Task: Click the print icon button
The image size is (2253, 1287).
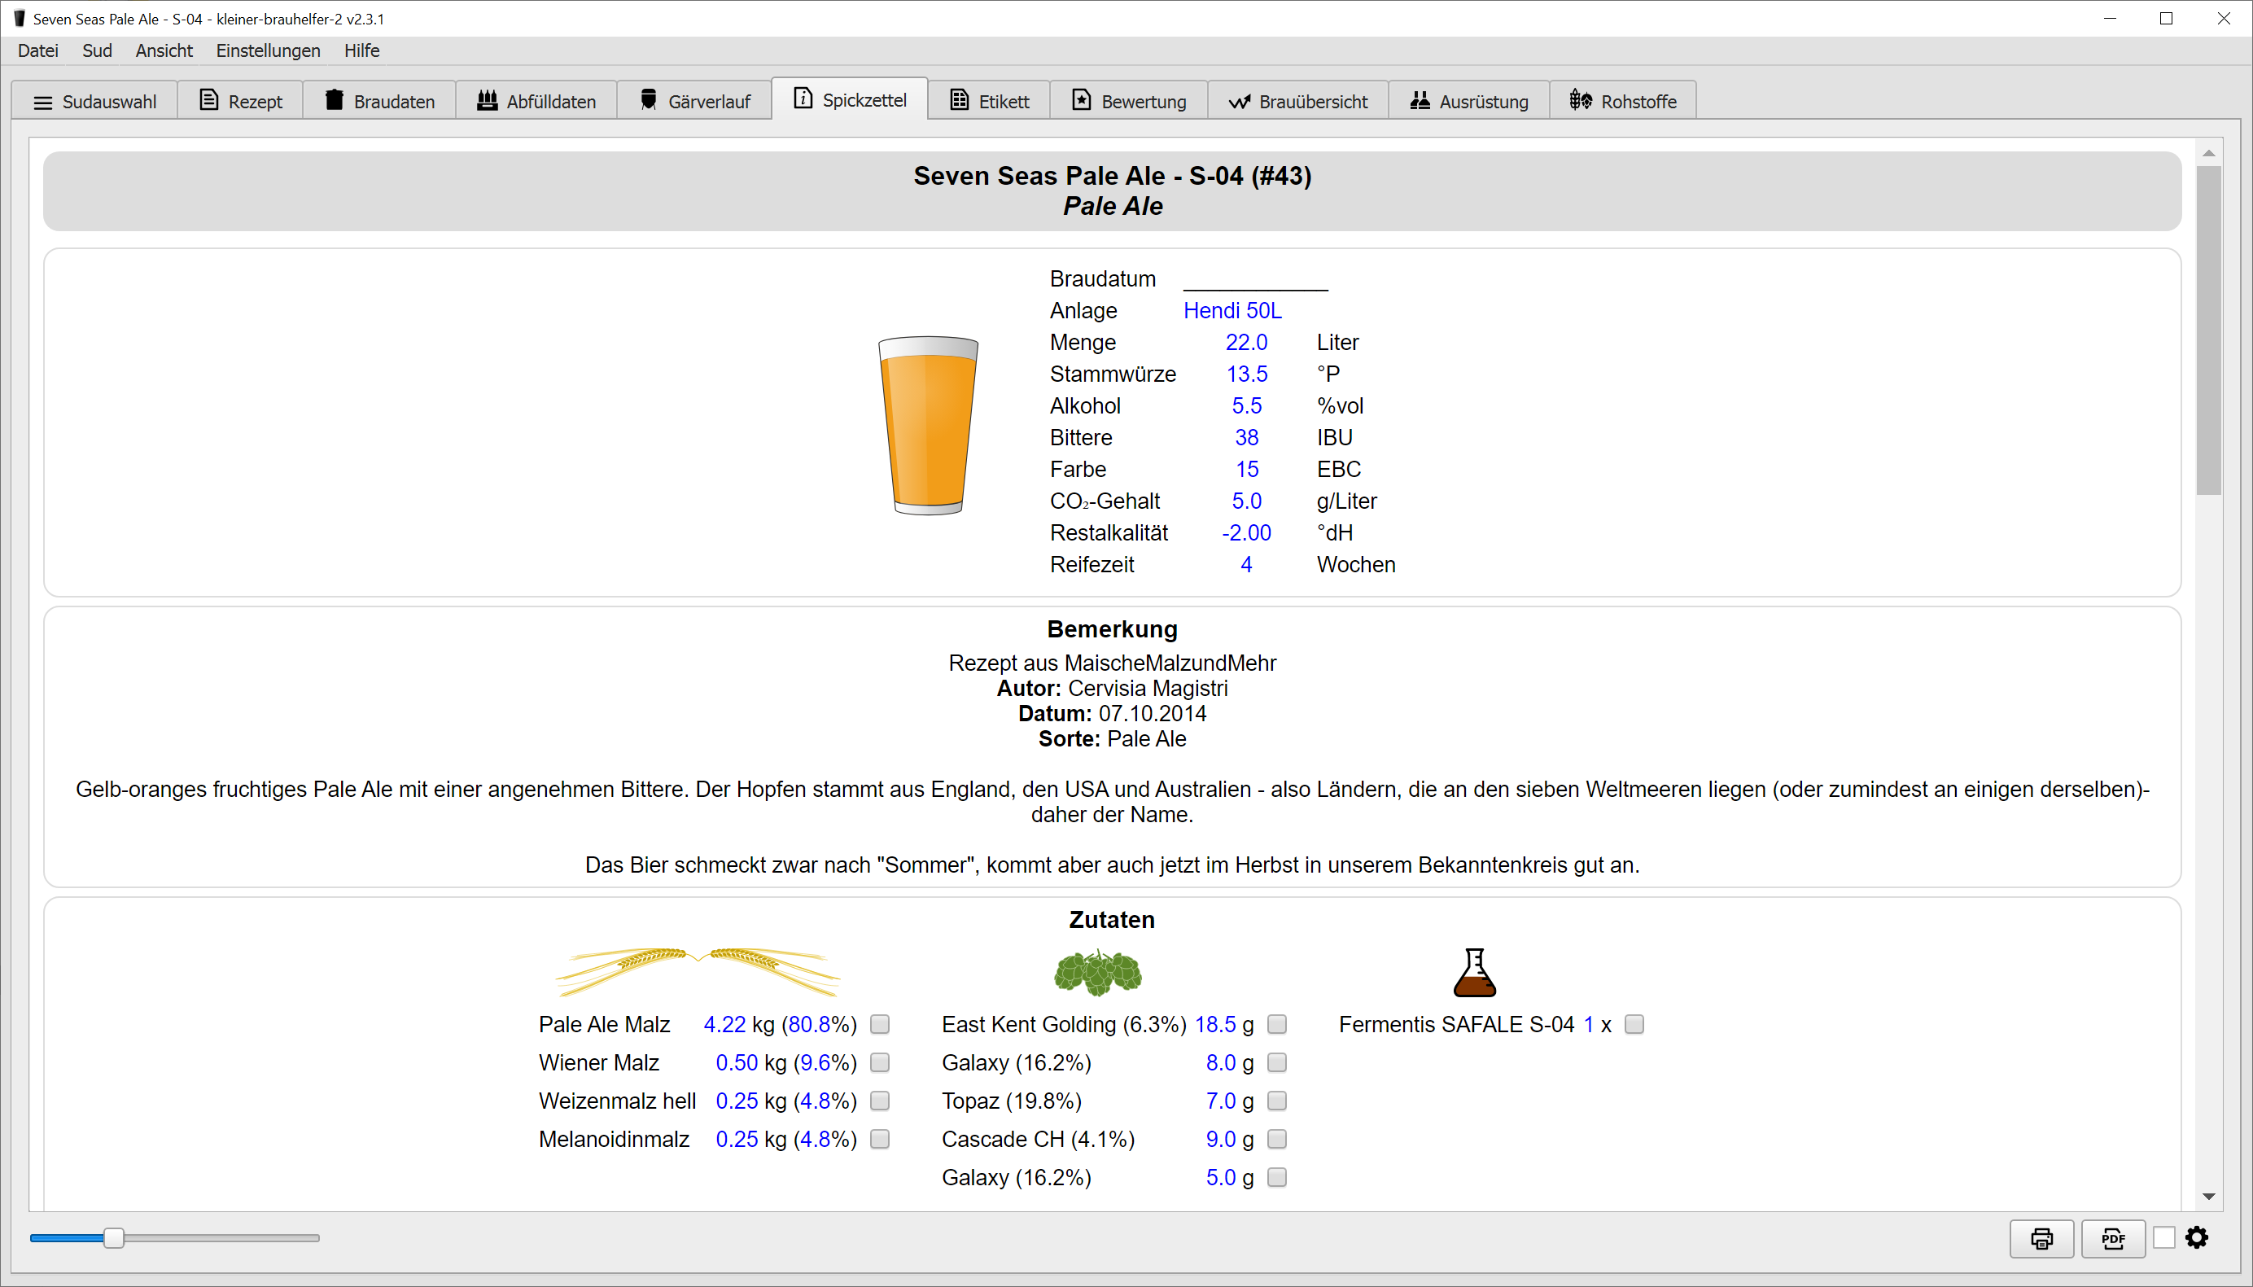Action: click(x=2041, y=1238)
